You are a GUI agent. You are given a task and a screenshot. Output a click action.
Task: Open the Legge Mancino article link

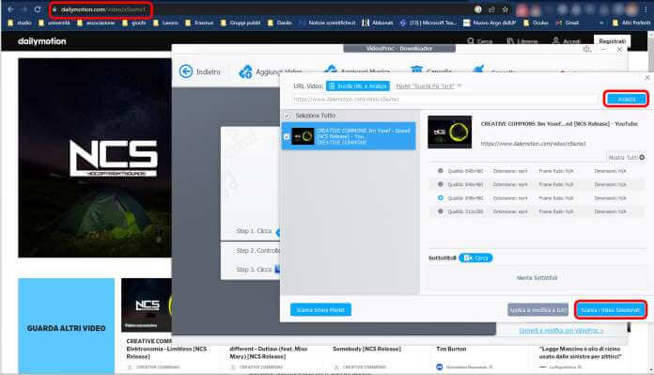tap(580, 352)
